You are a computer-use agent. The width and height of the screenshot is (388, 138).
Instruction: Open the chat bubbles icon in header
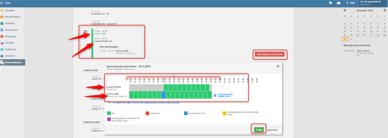pyautogui.click(x=330, y=3)
